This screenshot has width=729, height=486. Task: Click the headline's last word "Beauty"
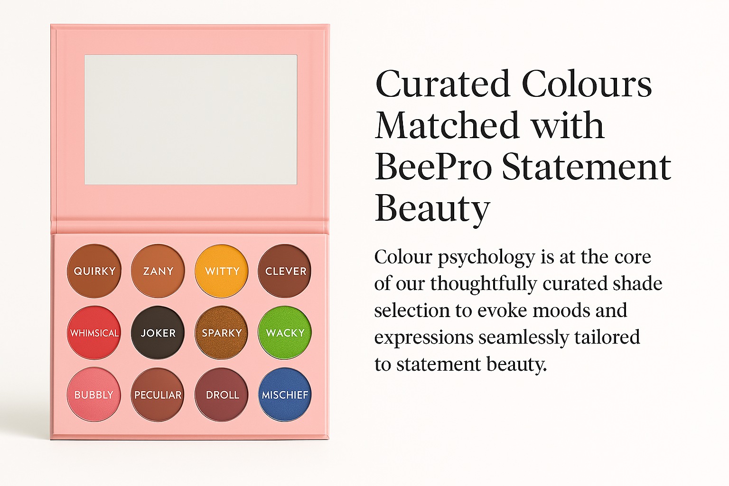tap(432, 209)
